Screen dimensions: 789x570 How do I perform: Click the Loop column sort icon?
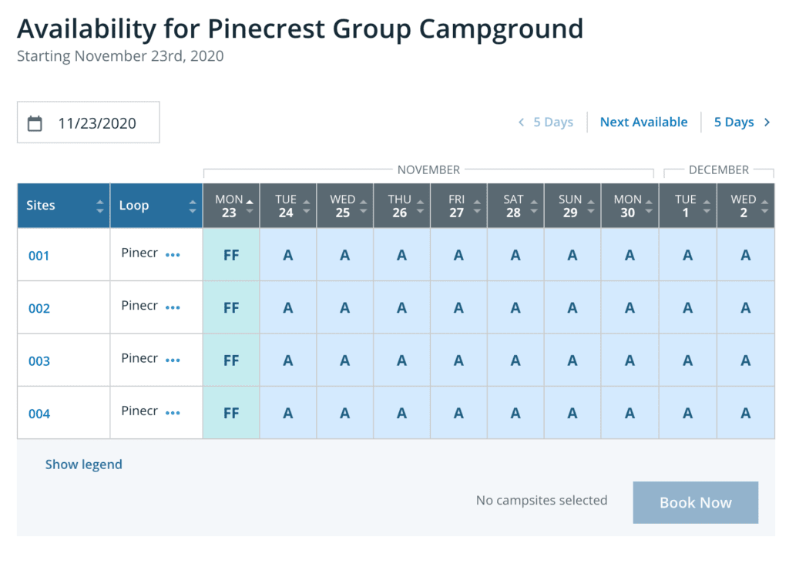coord(192,205)
